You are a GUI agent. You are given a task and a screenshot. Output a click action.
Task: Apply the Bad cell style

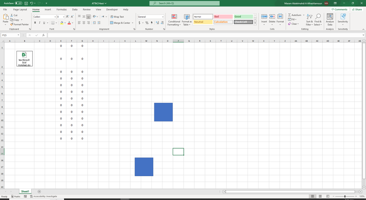click(x=223, y=17)
